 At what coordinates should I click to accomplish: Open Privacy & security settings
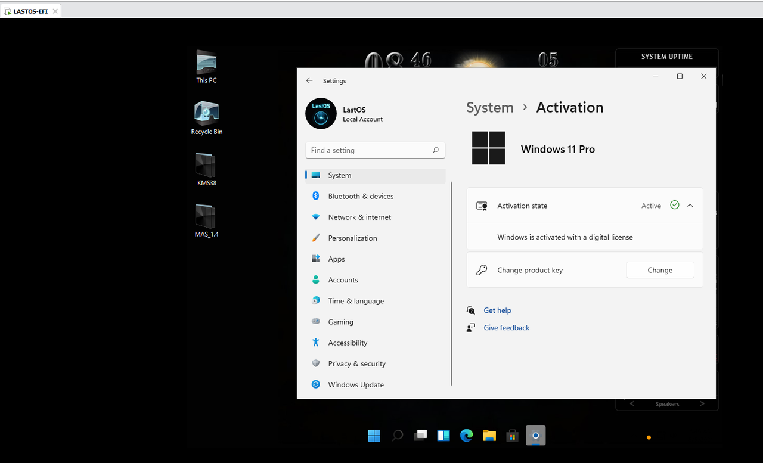click(x=375, y=363)
